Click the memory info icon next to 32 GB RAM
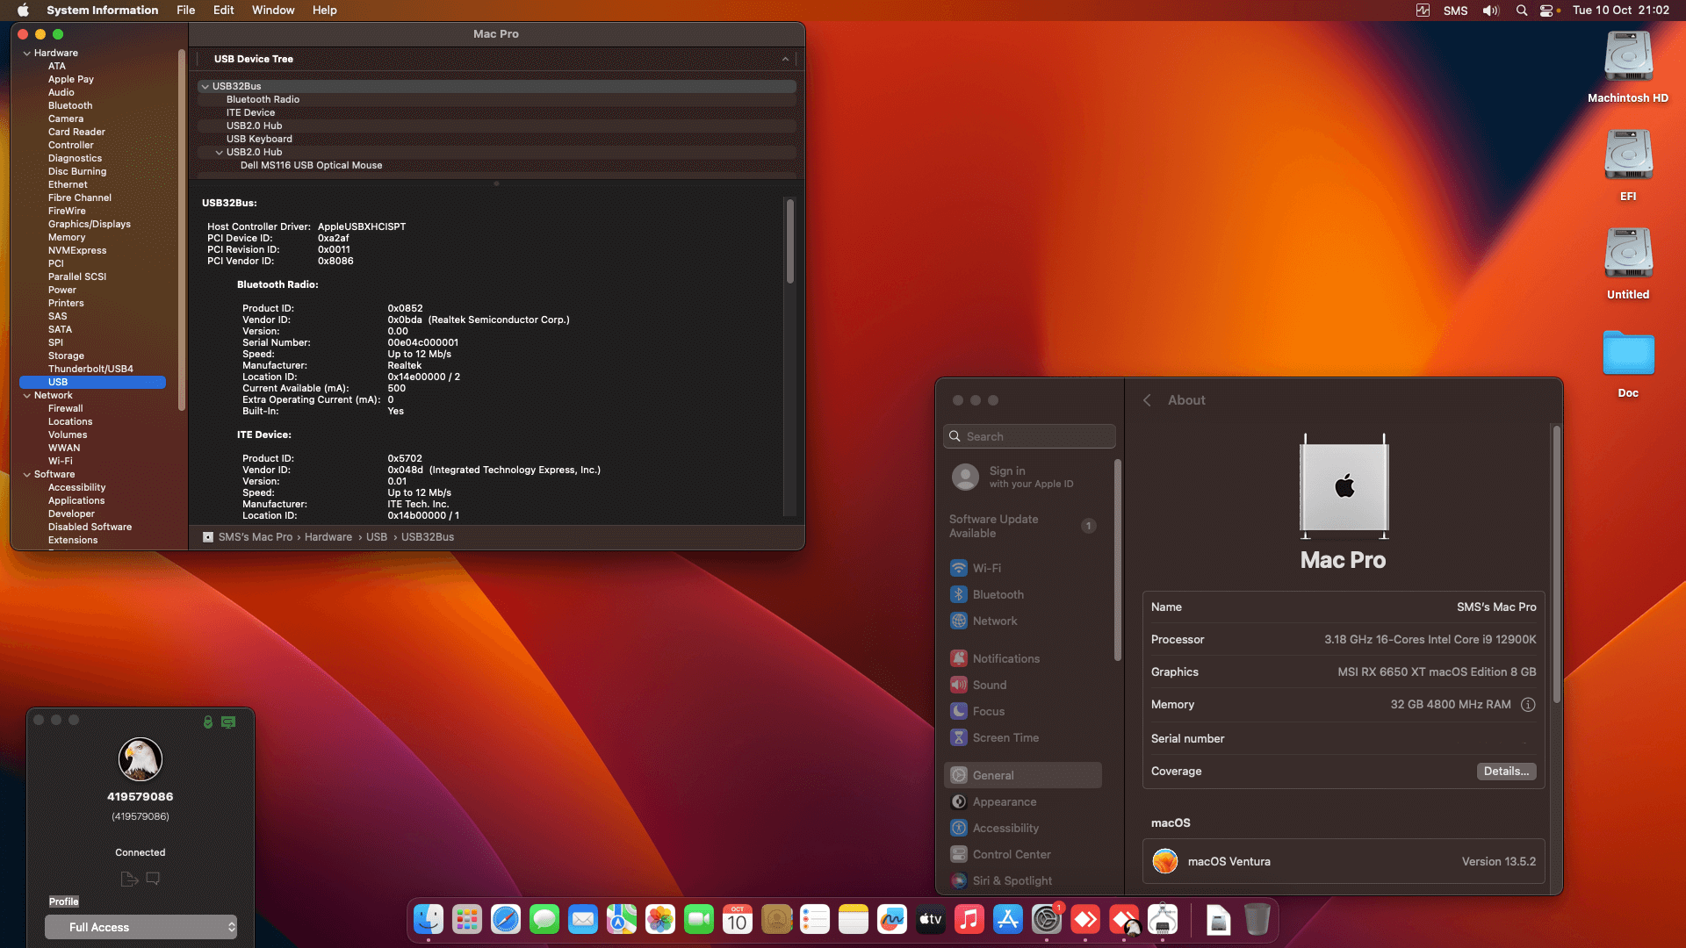This screenshot has width=1686, height=948. pyautogui.click(x=1528, y=704)
